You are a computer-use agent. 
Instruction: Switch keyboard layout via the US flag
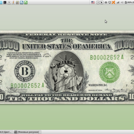coord(93,2)
